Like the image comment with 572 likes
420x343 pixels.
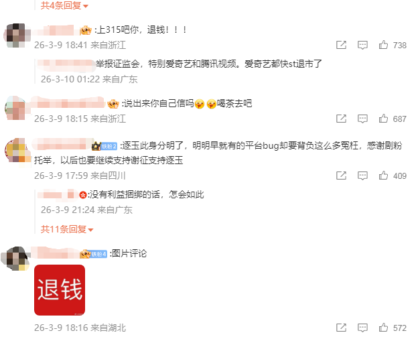click(x=383, y=327)
